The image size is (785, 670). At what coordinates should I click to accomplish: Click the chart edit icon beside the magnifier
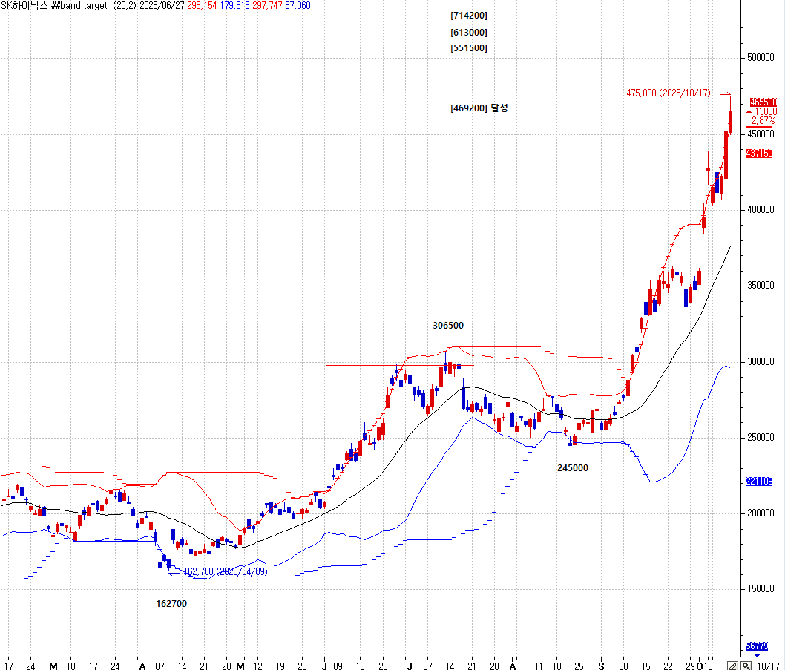tap(733, 666)
